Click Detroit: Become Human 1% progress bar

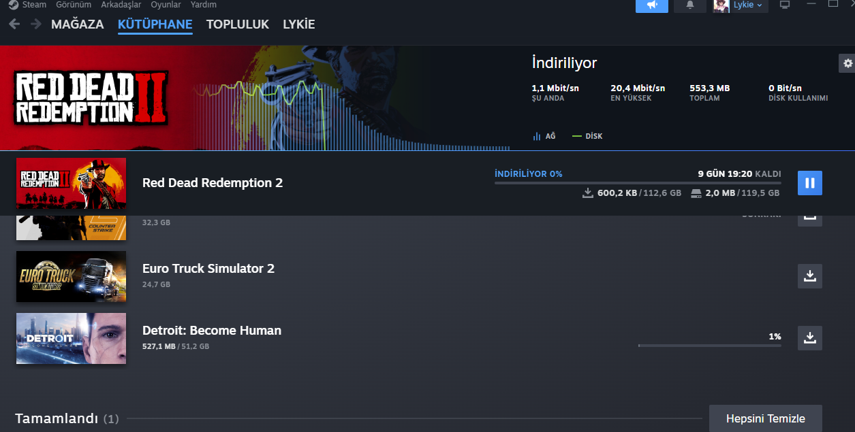tap(710, 346)
